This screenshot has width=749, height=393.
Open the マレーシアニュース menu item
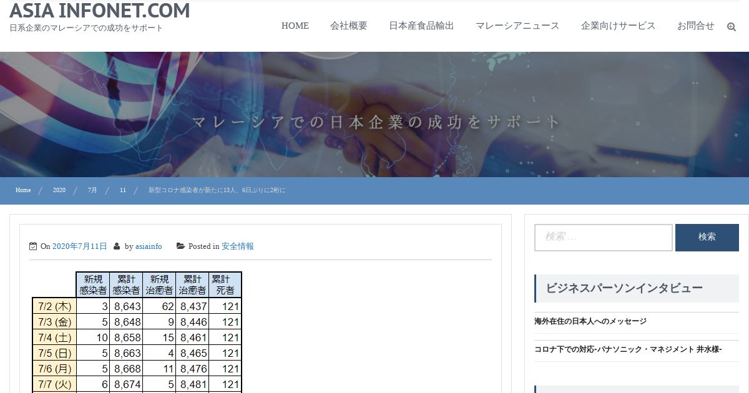517,26
